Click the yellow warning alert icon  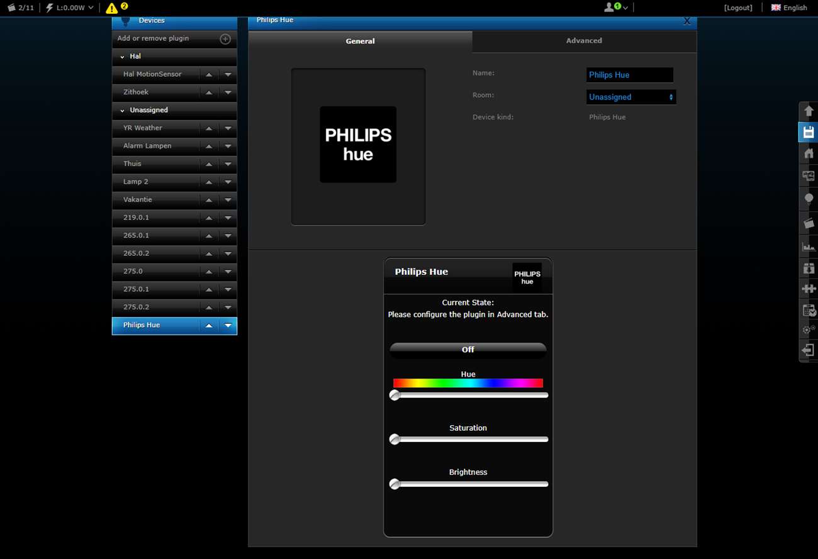coord(111,8)
